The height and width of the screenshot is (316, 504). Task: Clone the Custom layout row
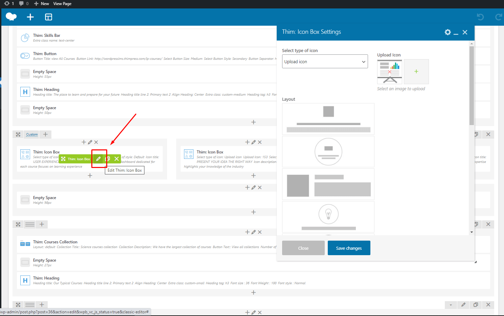476,135
